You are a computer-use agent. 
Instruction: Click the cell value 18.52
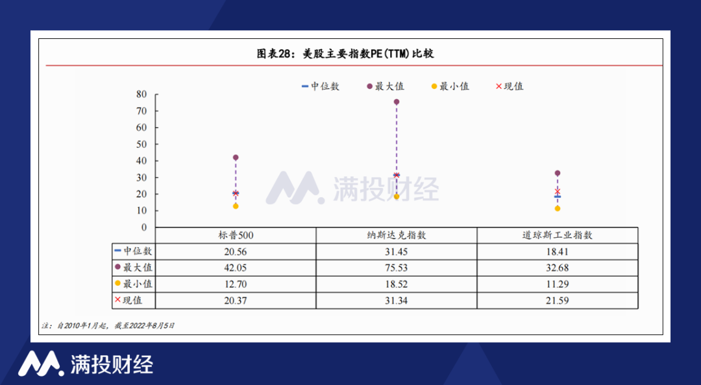pos(397,285)
